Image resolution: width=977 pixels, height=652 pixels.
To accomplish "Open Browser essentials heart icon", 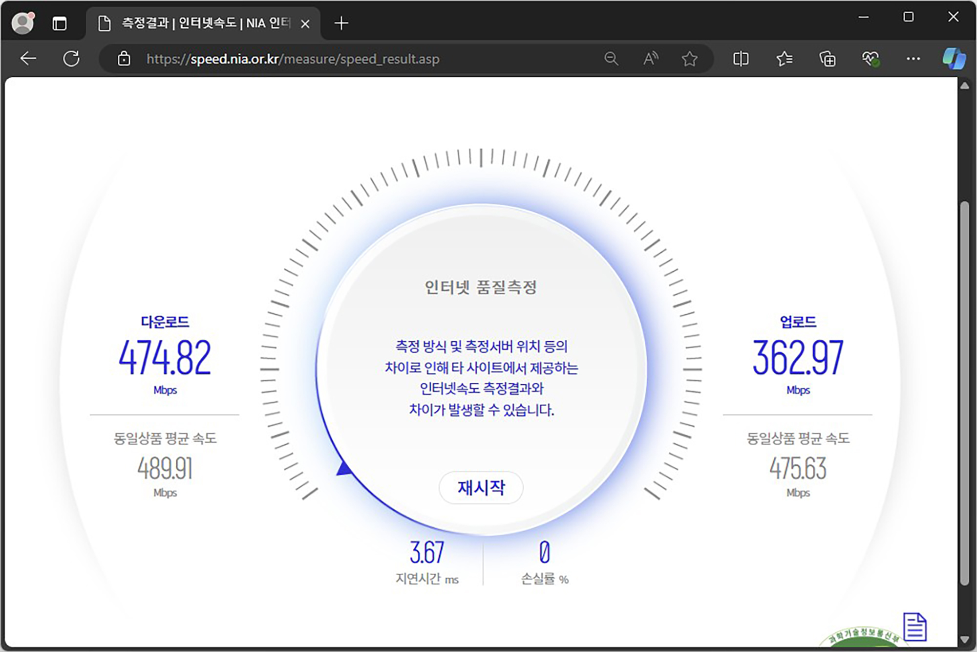I will pyautogui.click(x=870, y=59).
